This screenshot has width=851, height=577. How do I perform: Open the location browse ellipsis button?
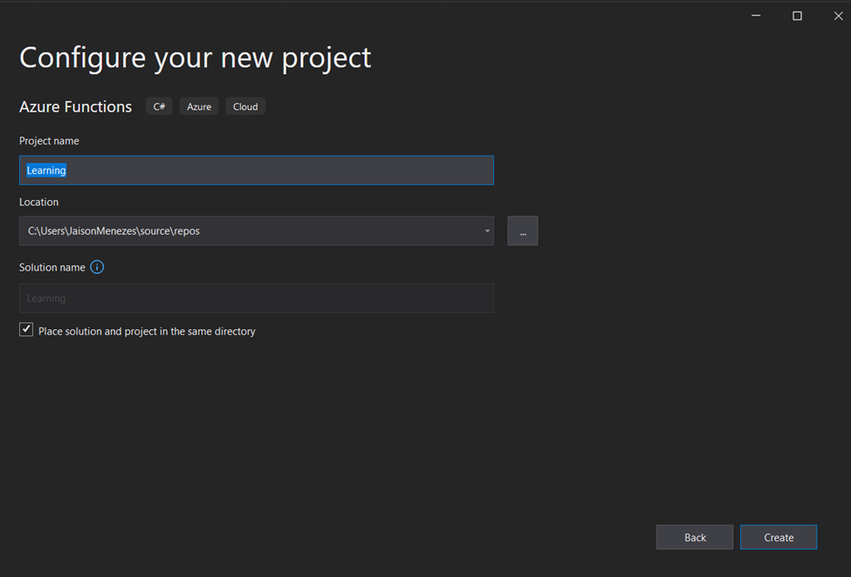coord(523,230)
